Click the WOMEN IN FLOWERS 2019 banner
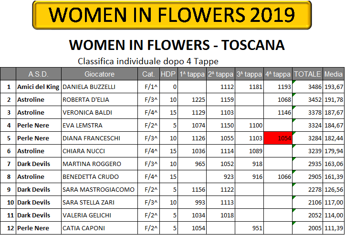Viewport: 345px width, 235px height. 172,15
